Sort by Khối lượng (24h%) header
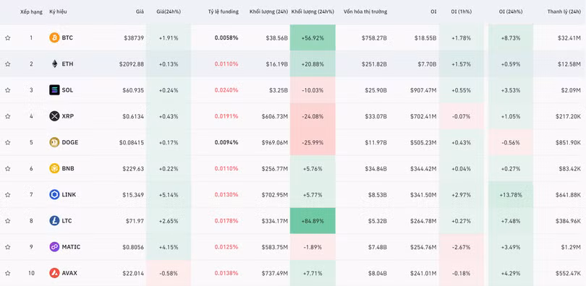Screen dimensions: 586x286 pyautogui.click(x=313, y=12)
